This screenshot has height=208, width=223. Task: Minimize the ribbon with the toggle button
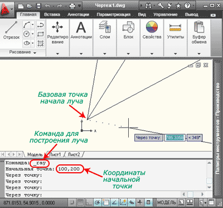click(x=214, y=15)
